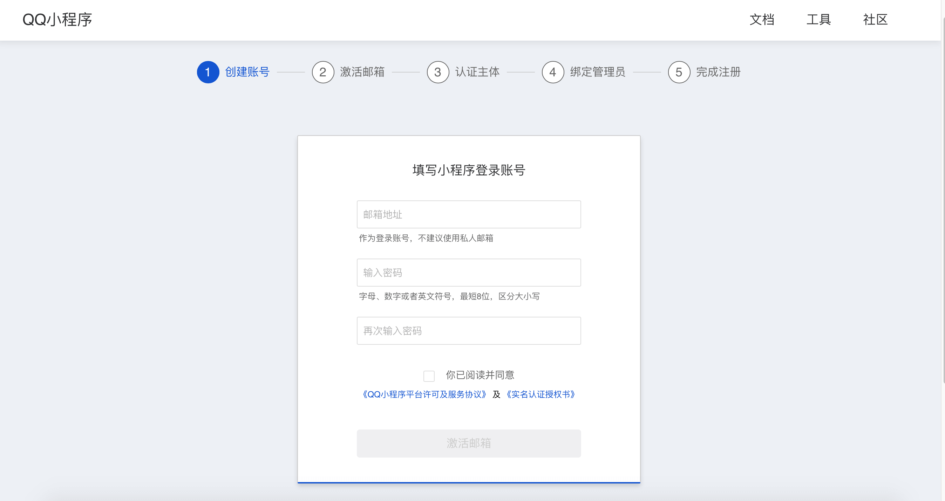Select step circle 3 认证主体

[x=438, y=72]
